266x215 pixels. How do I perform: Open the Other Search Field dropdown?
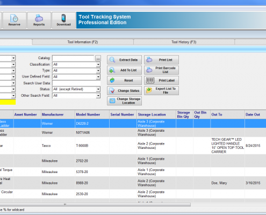(98, 96)
